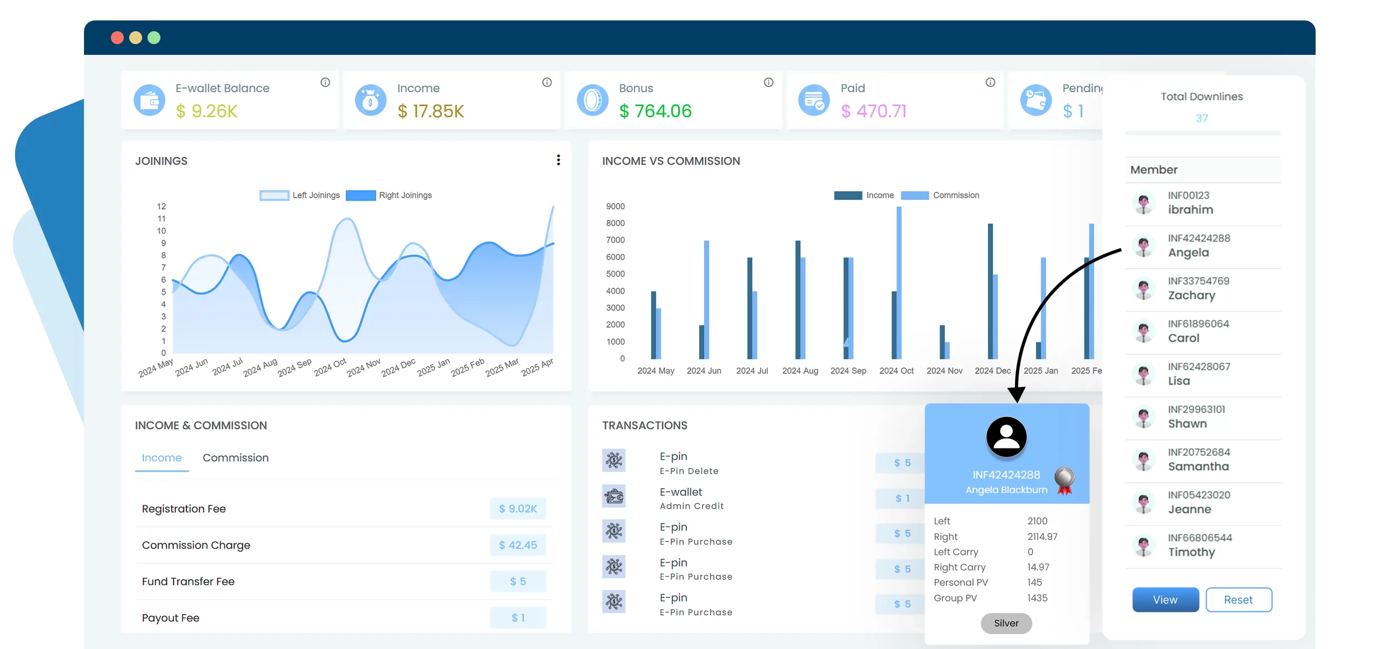The width and height of the screenshot is (1377, 649).
Task: Open info tooltip on E-wallet Balance card
Action: pyautogui.click(x=325, y=82)
